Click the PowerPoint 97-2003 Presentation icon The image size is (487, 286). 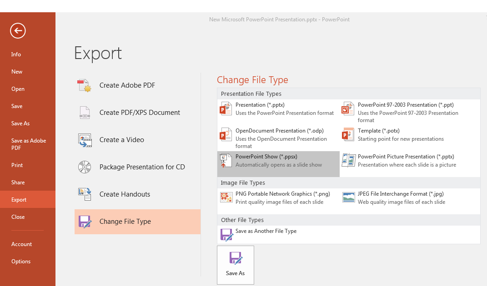click(348, 108)
